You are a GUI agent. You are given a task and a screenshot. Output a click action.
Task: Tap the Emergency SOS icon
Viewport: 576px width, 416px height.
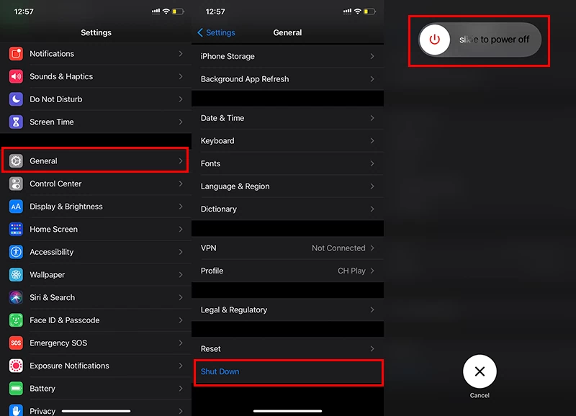point(17,343)
